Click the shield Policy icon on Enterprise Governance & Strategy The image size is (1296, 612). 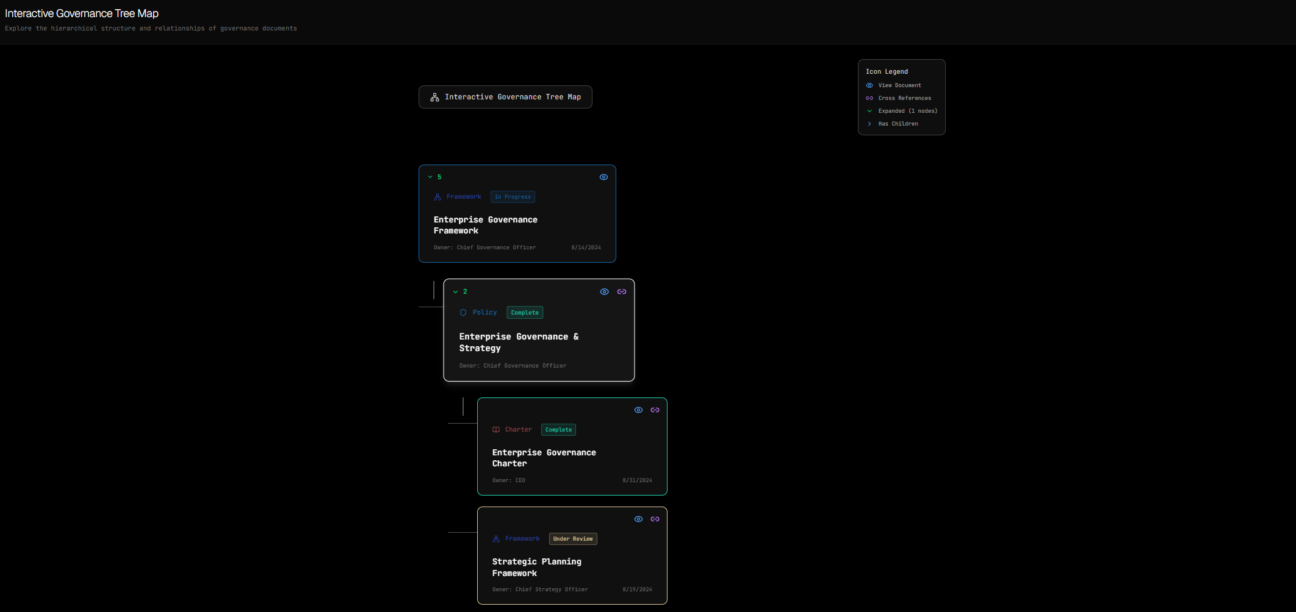click(x=464, y=312)
